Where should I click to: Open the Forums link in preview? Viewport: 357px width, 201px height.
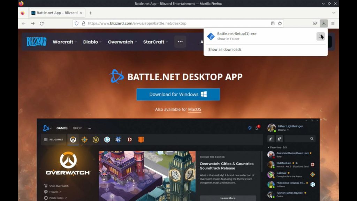coord(53,192)
